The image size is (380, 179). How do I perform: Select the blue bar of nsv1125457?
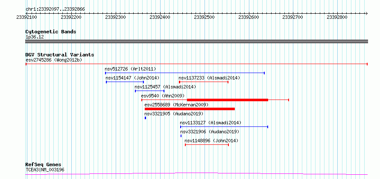pos(149,91)
